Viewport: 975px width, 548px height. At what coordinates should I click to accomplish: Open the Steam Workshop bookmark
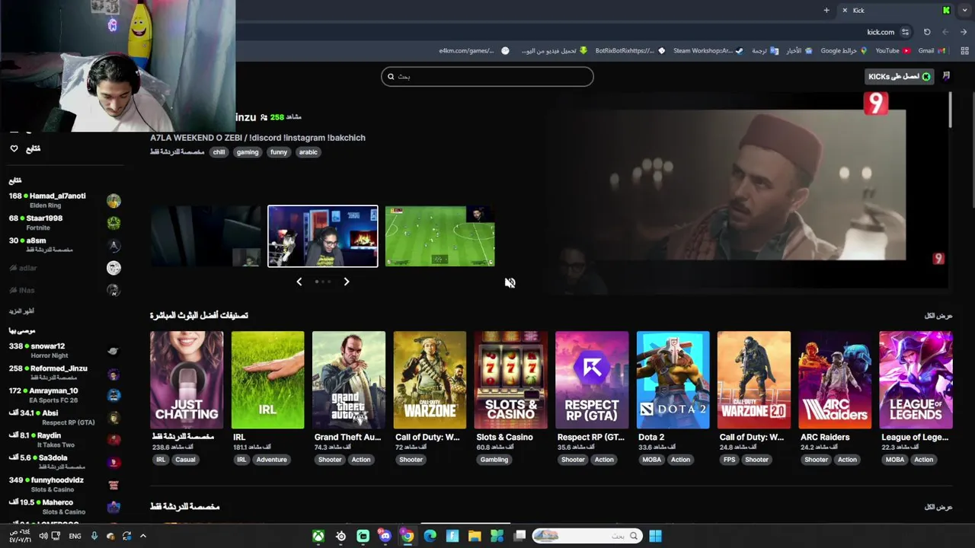pos(708,51)
